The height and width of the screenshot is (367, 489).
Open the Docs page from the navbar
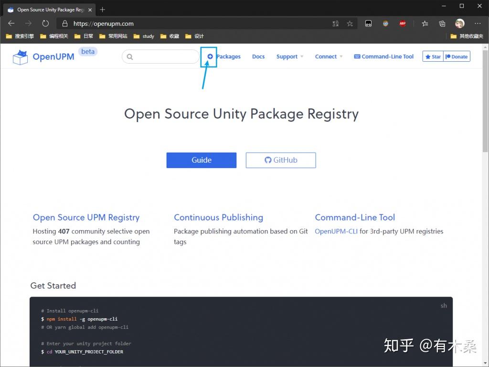258,56
